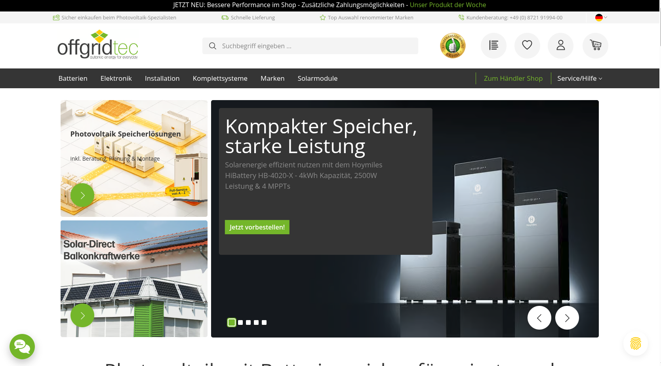Select the fifth slider dot
The image size is (661, 366).
264,322
